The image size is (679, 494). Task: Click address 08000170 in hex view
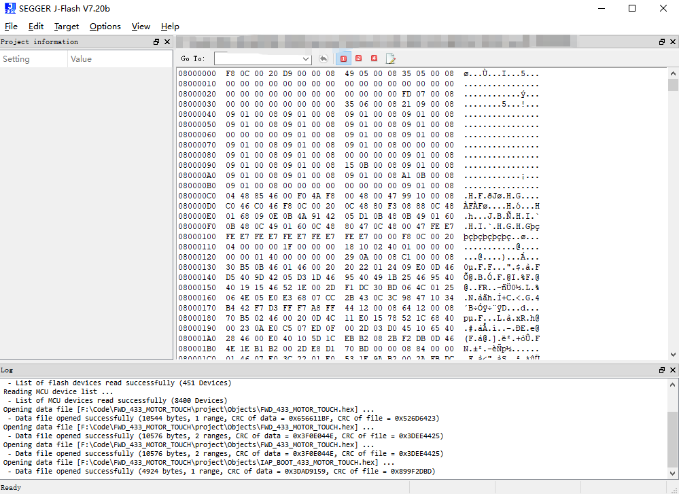click(197, 308)
